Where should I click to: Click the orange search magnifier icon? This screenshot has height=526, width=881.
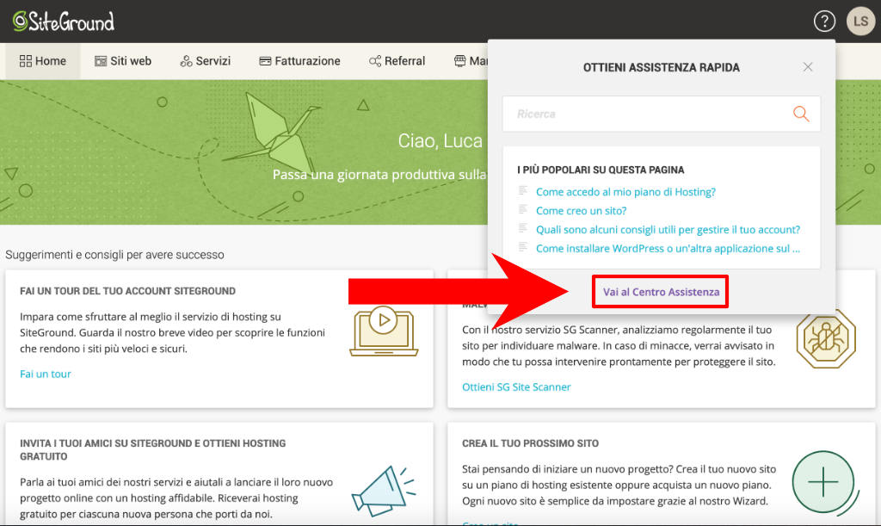tap(801, 114)
